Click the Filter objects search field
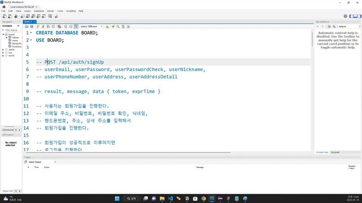Screen dimensions: 362x203 pyautogui.click(x=11, y=30)
